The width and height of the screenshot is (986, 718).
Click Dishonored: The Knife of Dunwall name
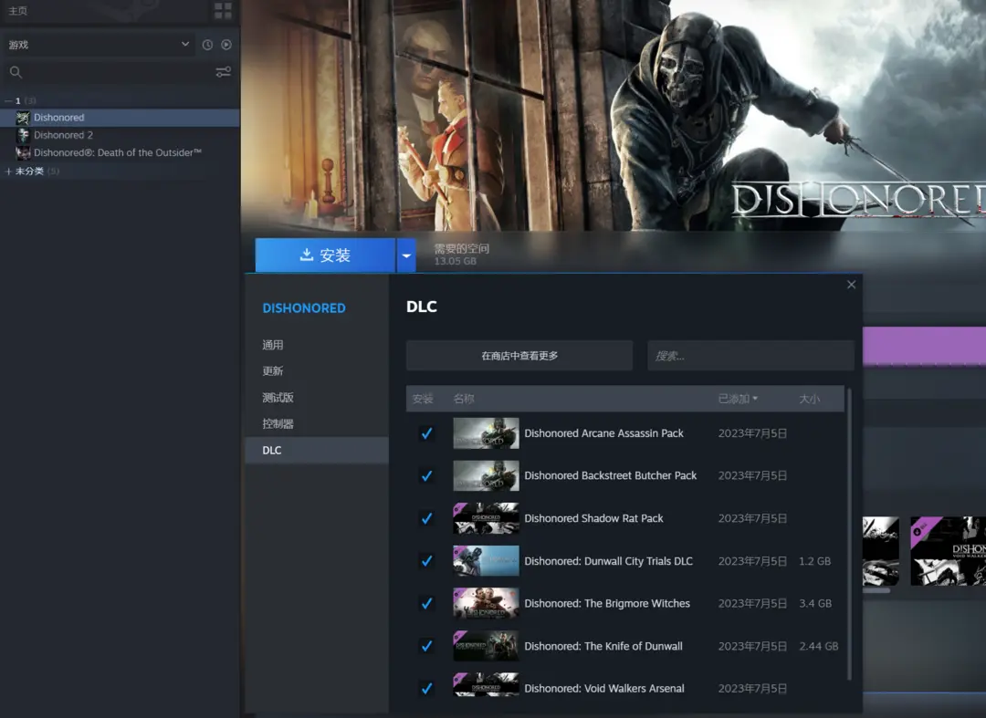coord(603,646)
